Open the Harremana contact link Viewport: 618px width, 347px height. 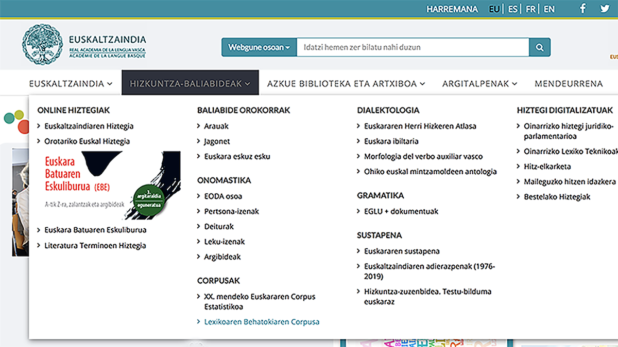[x=452, y=9]
